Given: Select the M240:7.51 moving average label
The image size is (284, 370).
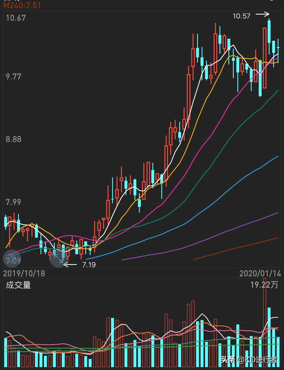Looking at the screenshot, I should click(22, 5).
